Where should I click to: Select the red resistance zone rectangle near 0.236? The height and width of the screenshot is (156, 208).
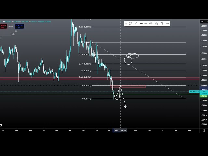pyautogui.click(x=128, y=86)
